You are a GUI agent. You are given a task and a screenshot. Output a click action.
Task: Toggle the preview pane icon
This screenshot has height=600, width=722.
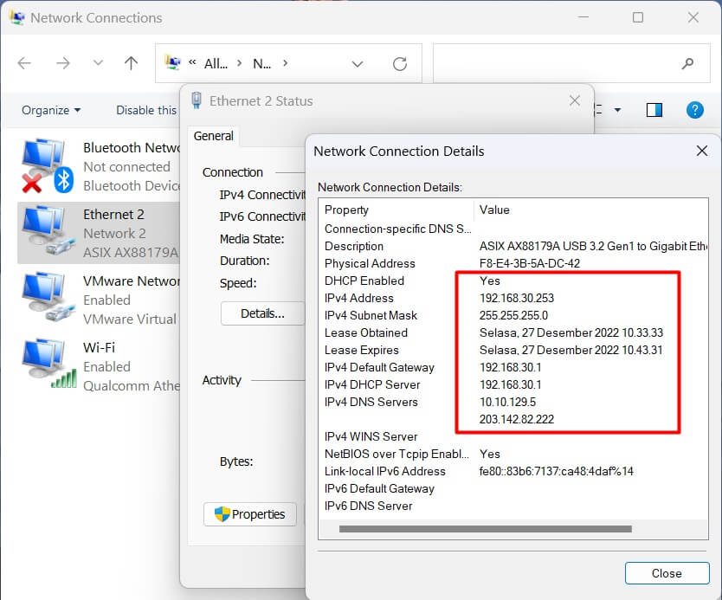pyautogui.click(x=654, y=110)
